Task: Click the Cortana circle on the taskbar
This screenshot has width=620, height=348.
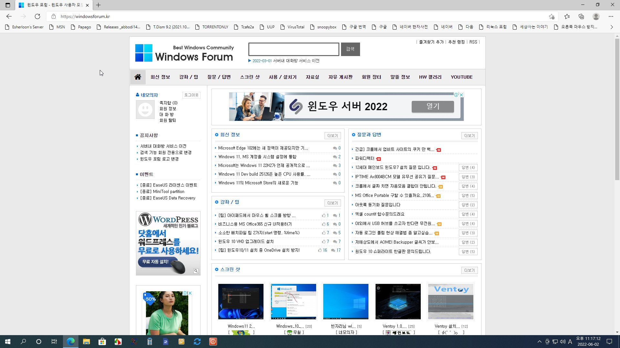Action: point(39,342)
